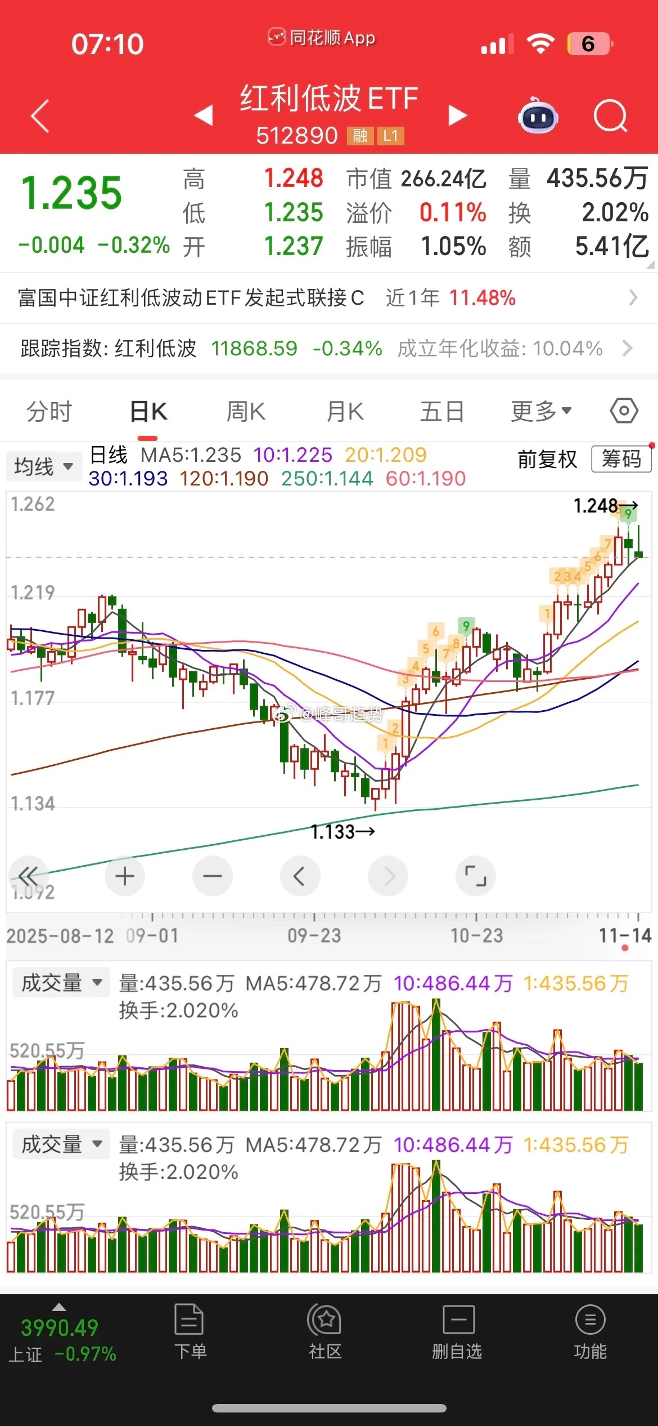Move chart left with arrow button
This screenshot has height=1426, width=658.
click(x=300, y=876)
